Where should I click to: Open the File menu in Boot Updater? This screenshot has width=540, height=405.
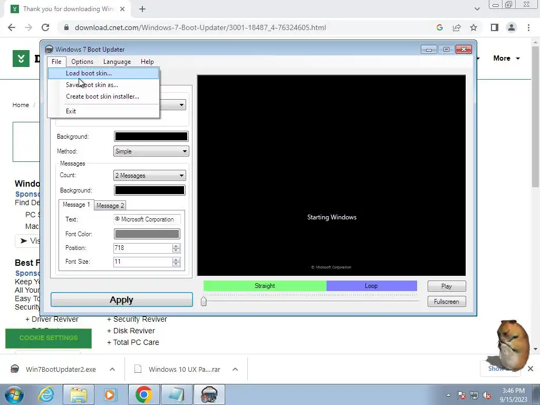click(x=56, y=62)
